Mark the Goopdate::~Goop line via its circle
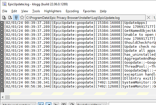 [x=2, y=62]
